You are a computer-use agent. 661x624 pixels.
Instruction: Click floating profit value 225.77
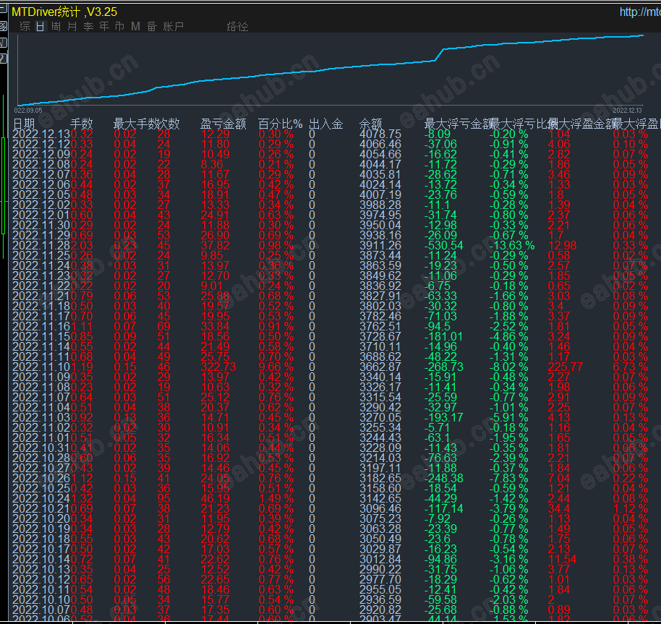tap(566, 367)
